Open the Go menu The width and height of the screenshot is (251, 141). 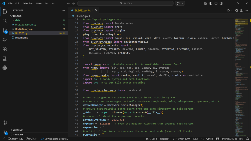[x=46, y=3]
